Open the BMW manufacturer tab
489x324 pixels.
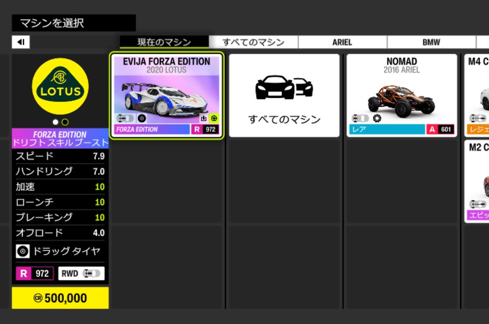(431, 42)
